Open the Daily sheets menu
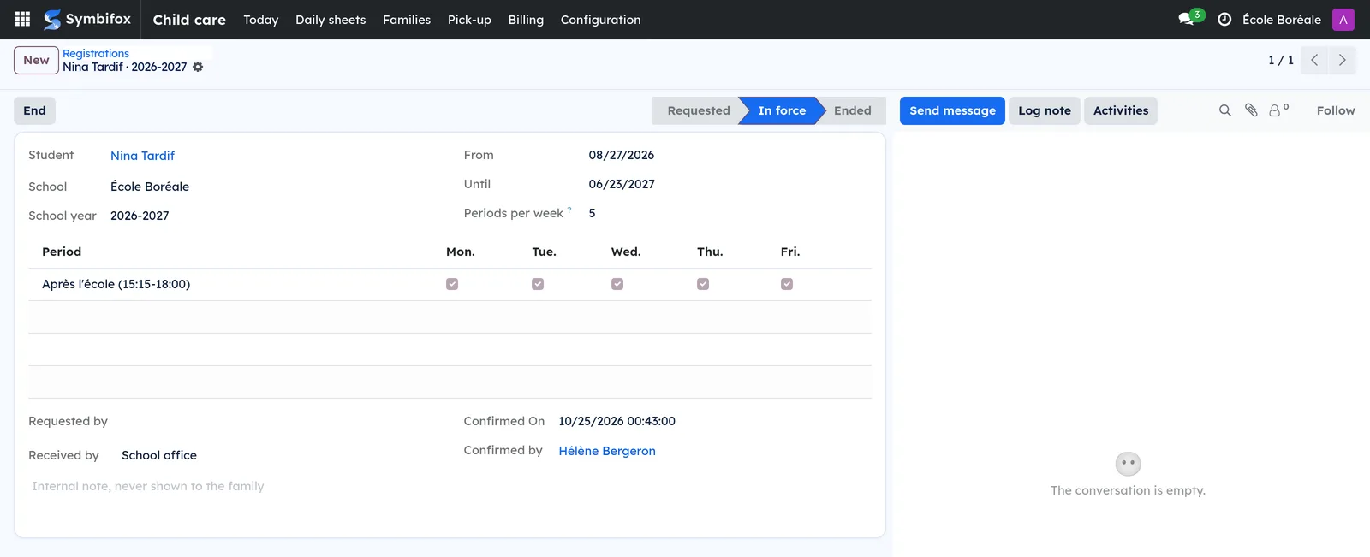Viewport: 1370px width, 557px height. 331,20
